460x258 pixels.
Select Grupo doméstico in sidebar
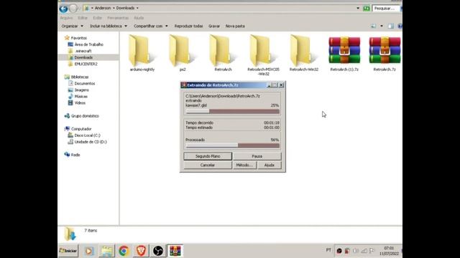coord(81,116)
